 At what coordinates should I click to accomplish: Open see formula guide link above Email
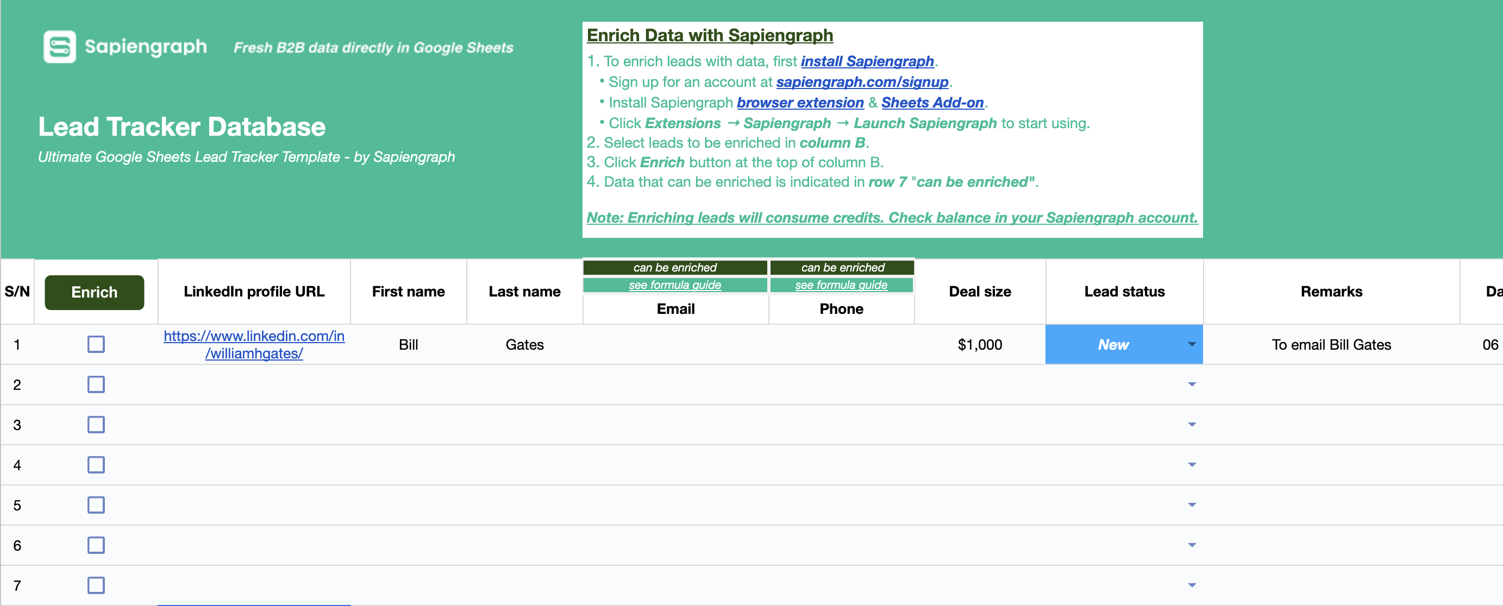pos(675,285)
